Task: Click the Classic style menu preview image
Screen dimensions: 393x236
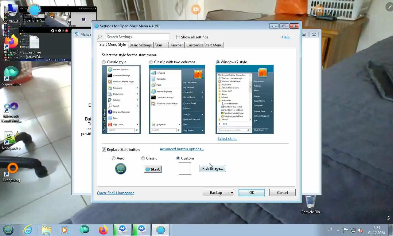Action: [121, 99]
